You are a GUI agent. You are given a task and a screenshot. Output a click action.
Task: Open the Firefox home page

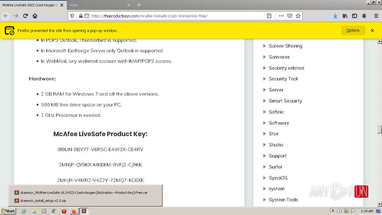click(35, 16)
